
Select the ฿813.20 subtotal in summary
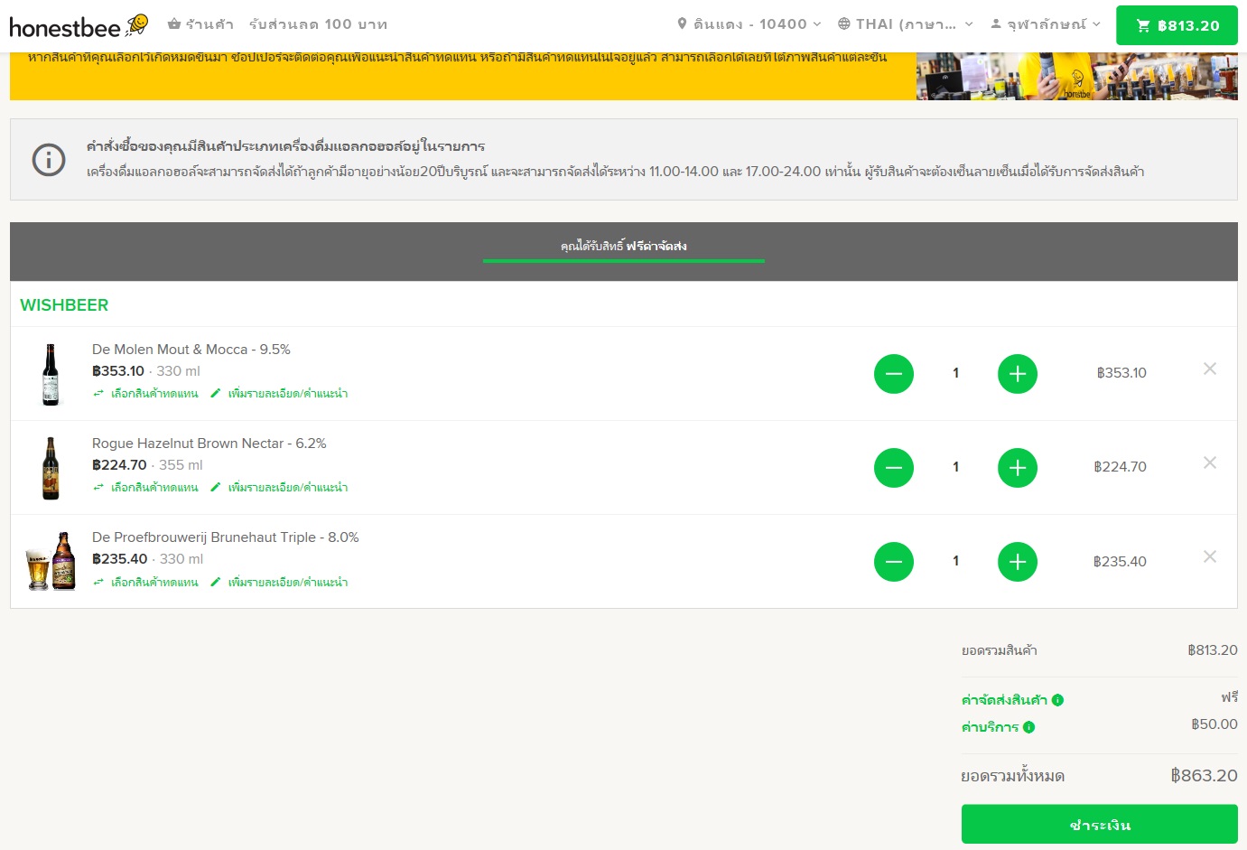coord(1213,650)
